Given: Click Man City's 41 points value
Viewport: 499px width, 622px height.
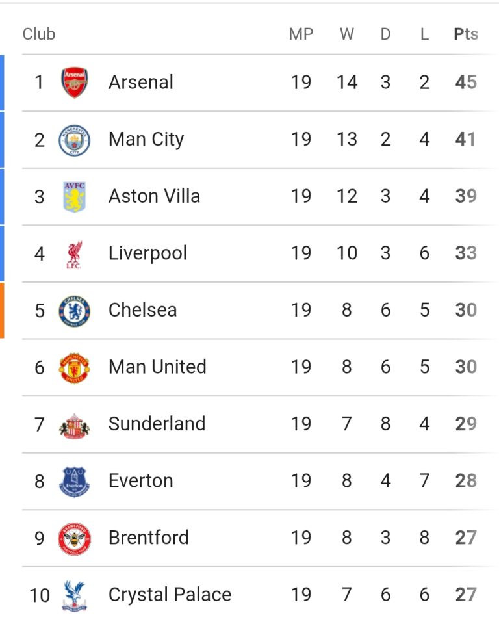Looking at the screenshot, I should [x=466, y=140].
